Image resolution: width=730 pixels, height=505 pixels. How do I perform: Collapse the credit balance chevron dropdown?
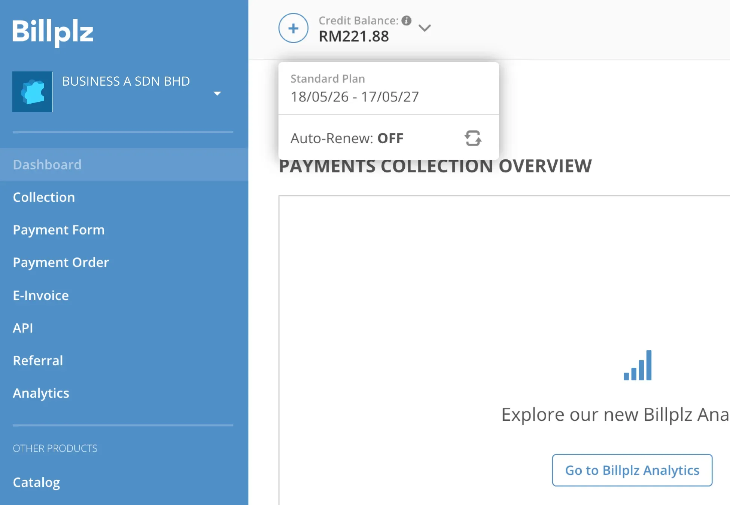(425, 28)
